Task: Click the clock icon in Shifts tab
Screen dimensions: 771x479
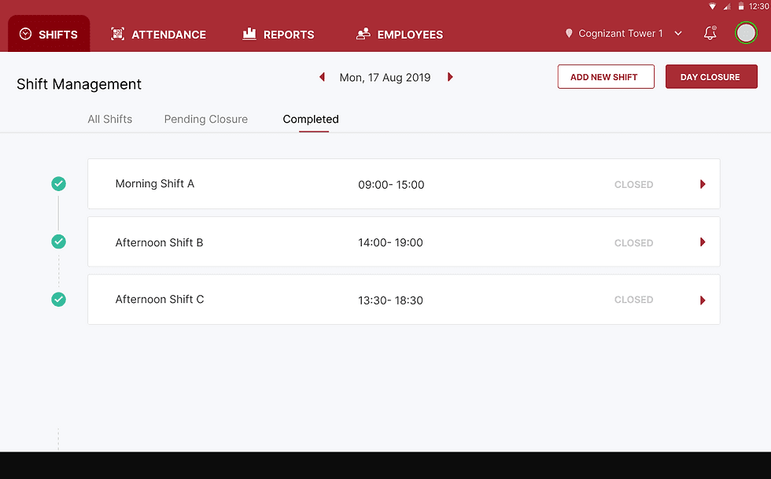Action: coord(25,34)
